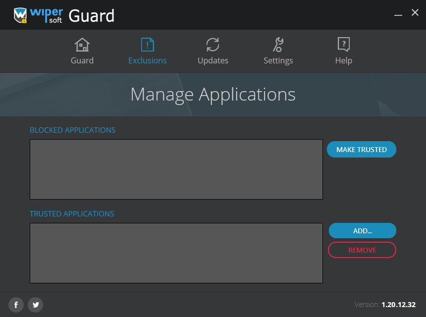The width and height of the screenshot is (426, 317).
Task: Click the Help question mark icon
Action: pos(344,44)
